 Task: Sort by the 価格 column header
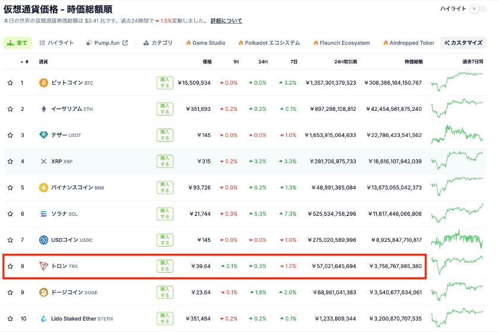(207, 62)
